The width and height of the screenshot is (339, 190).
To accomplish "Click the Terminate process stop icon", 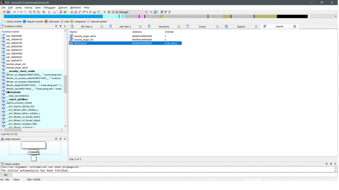I will point(113,12).
